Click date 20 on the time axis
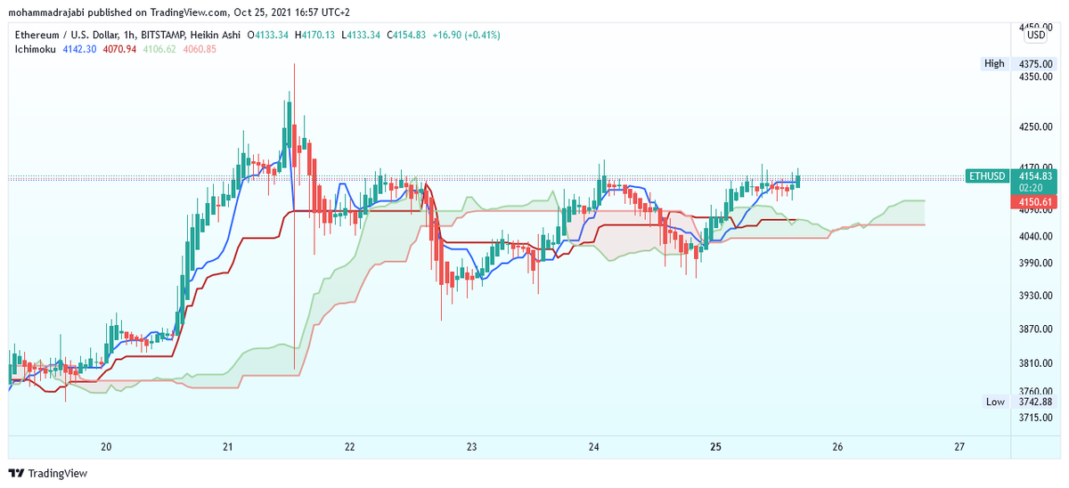This screenshot has width=1069, height=488. click(x=106, y=447)
